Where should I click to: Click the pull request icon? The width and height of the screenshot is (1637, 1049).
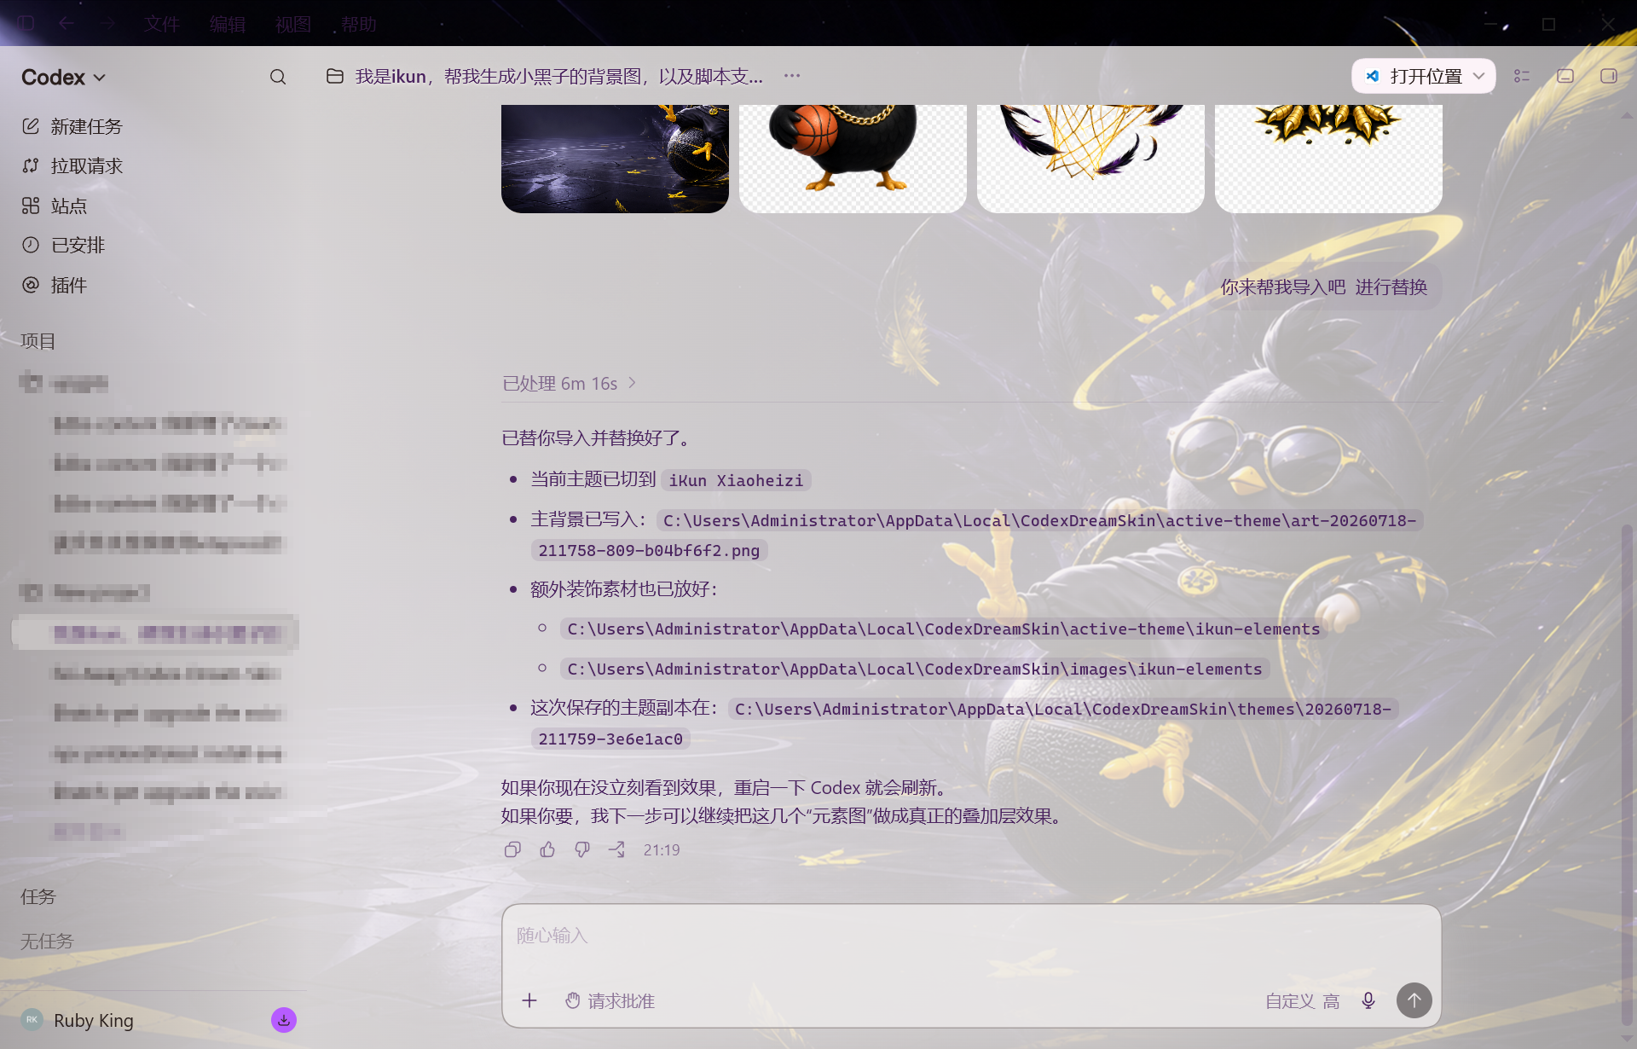31,165
